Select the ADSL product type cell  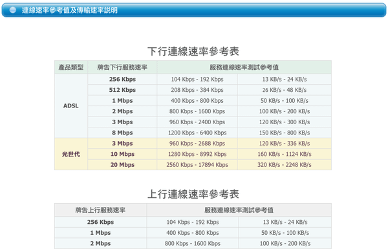71,106
